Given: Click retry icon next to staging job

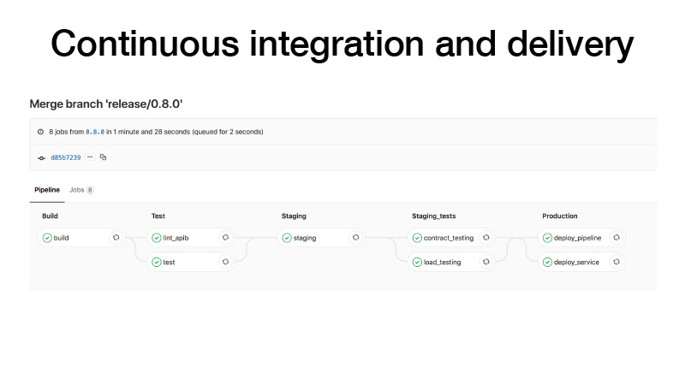Looking at the screenshot, I should [355, 238].
